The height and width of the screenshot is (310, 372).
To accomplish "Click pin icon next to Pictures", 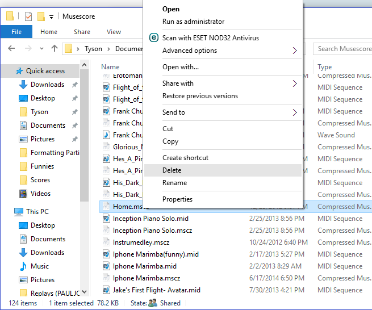I will pyautogui.click(x=75, y=139).
